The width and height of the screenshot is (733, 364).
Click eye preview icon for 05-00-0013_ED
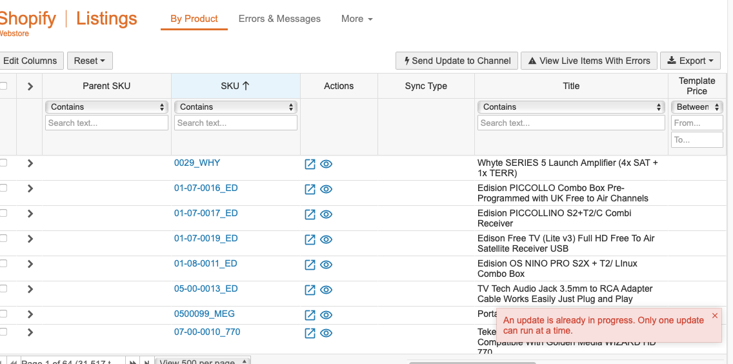click(x=326, y=290)
